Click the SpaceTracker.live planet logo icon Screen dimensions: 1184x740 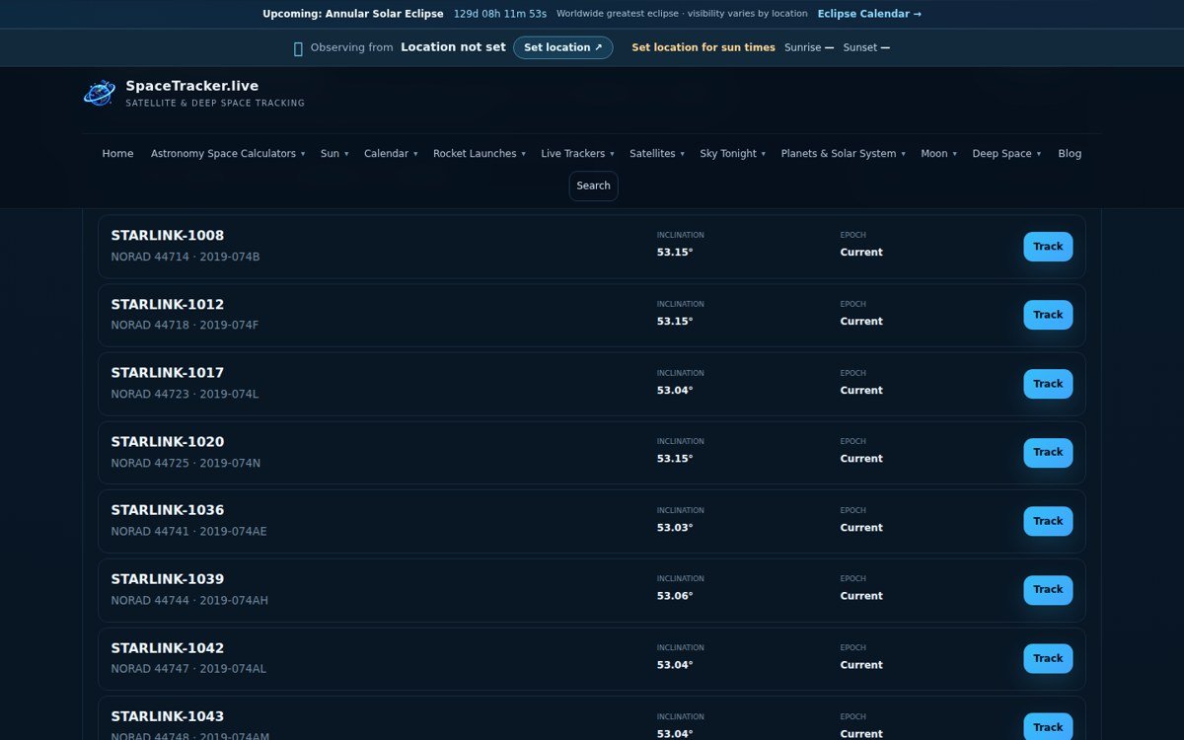pos(100,93)
